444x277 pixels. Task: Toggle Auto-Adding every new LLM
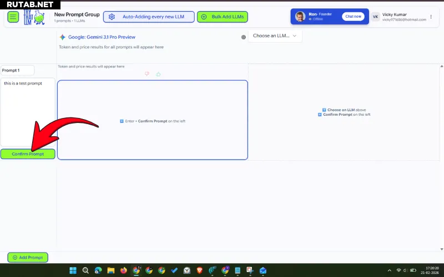149,17
